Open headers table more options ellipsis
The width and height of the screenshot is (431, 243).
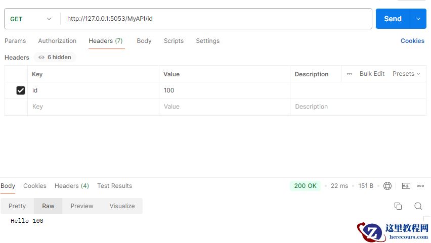350,74
